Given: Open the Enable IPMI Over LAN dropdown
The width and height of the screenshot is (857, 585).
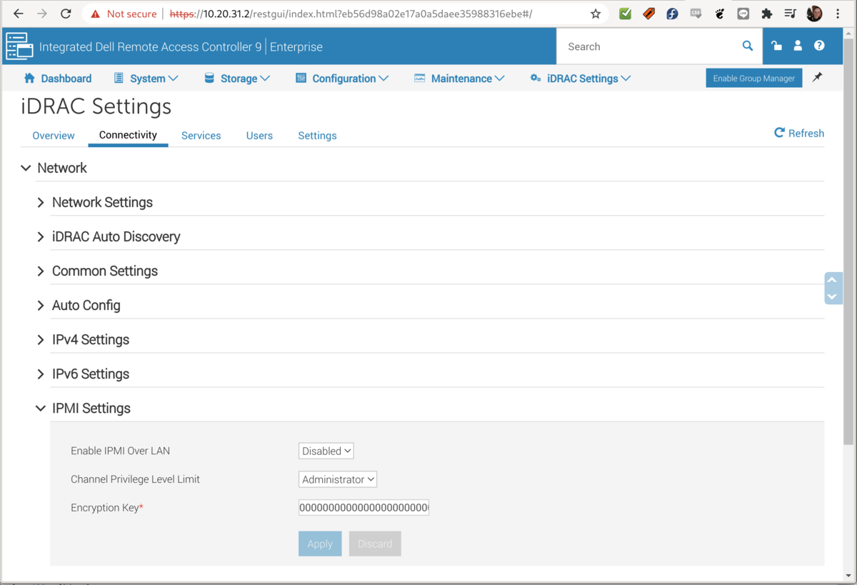Looking at the screenshot, I should [x=326, y=451].
